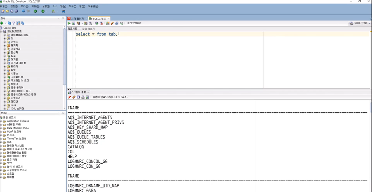Click the Open folder icon in main toolbar
Image resolution: width=372 pixels, height=192 pixels.
[x=7, y=11]
